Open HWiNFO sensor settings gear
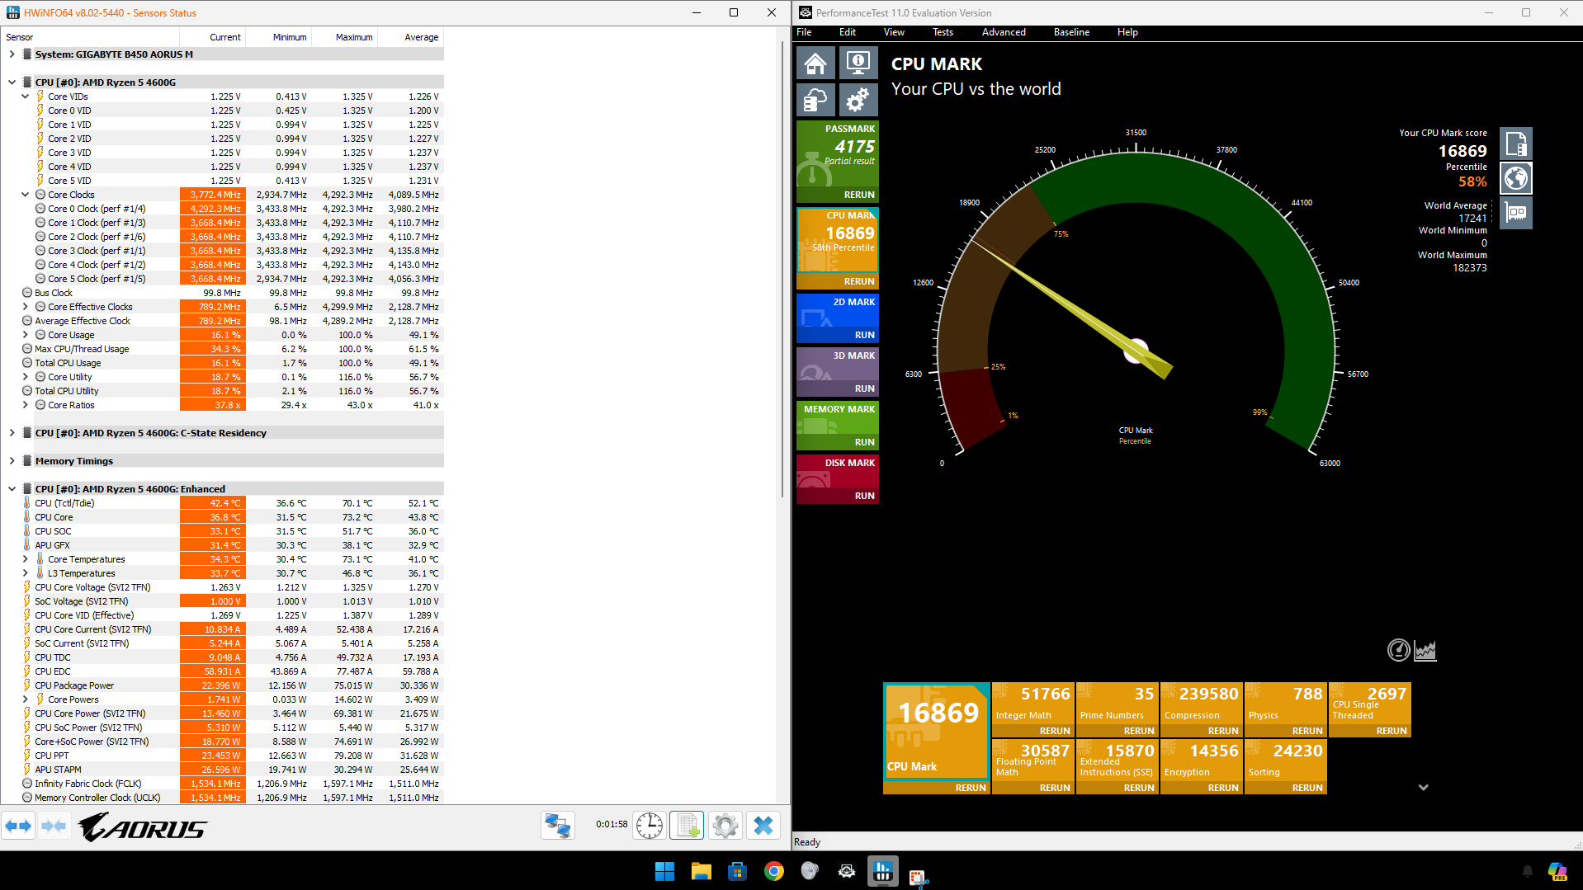Viewport: 1583px width, 890px height. [x=725, y=826]
